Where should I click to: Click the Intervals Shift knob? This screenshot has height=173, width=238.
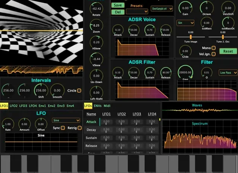tap(41, 90)
